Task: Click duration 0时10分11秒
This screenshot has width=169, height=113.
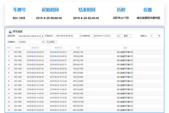Action: 78,61
